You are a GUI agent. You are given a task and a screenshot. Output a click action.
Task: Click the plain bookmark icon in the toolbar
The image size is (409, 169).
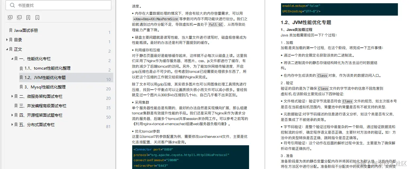38,17
